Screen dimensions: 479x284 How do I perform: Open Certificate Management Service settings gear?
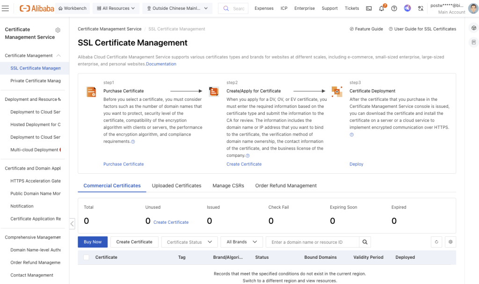pos(58,30)
